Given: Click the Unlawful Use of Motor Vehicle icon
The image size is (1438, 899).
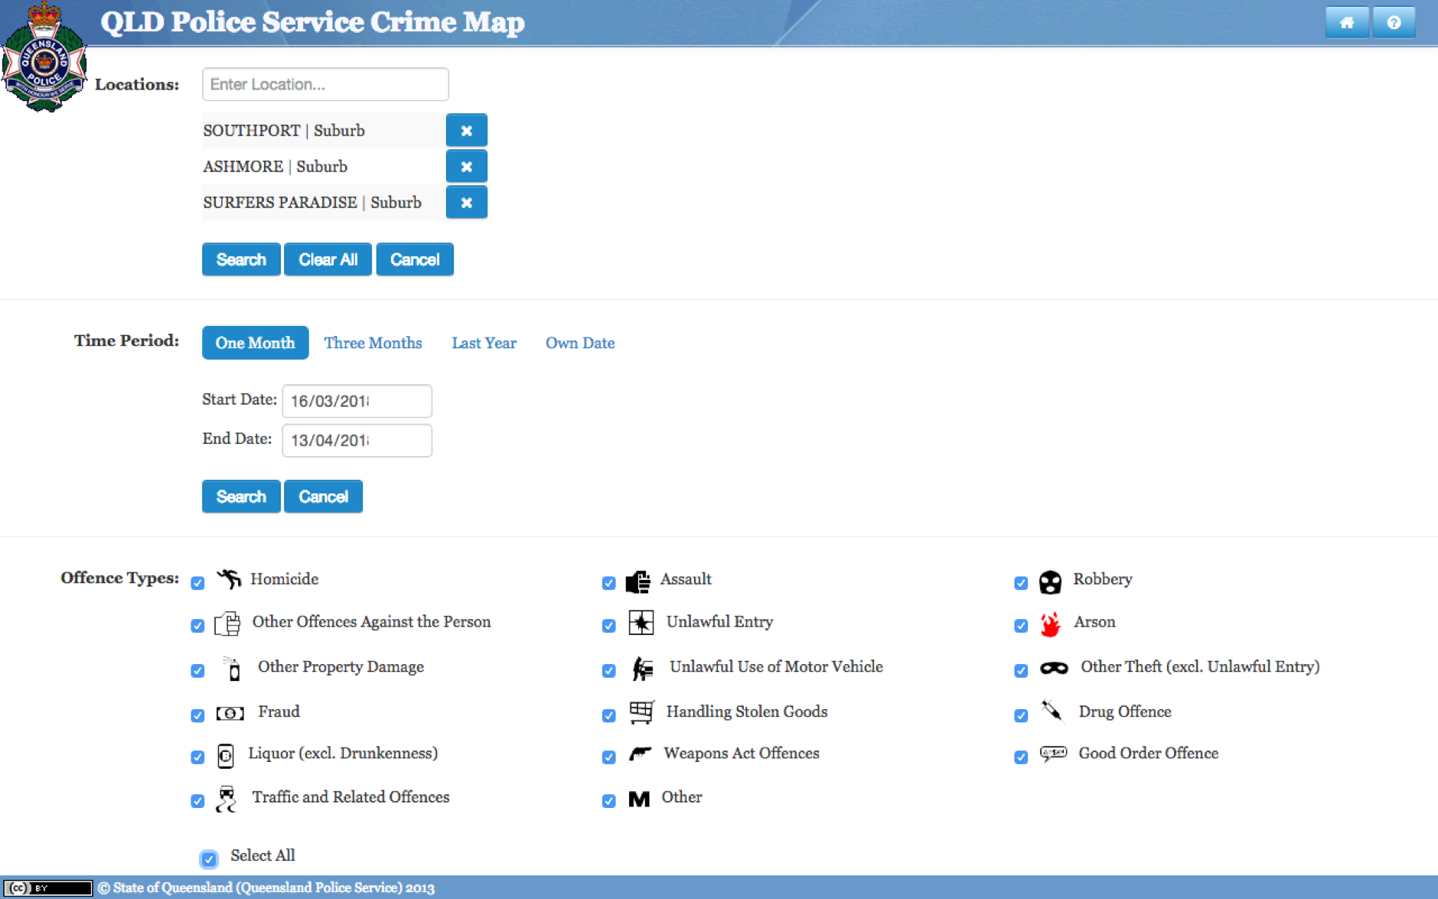Looking at the screenshot, I should click(x=643, y=669).
